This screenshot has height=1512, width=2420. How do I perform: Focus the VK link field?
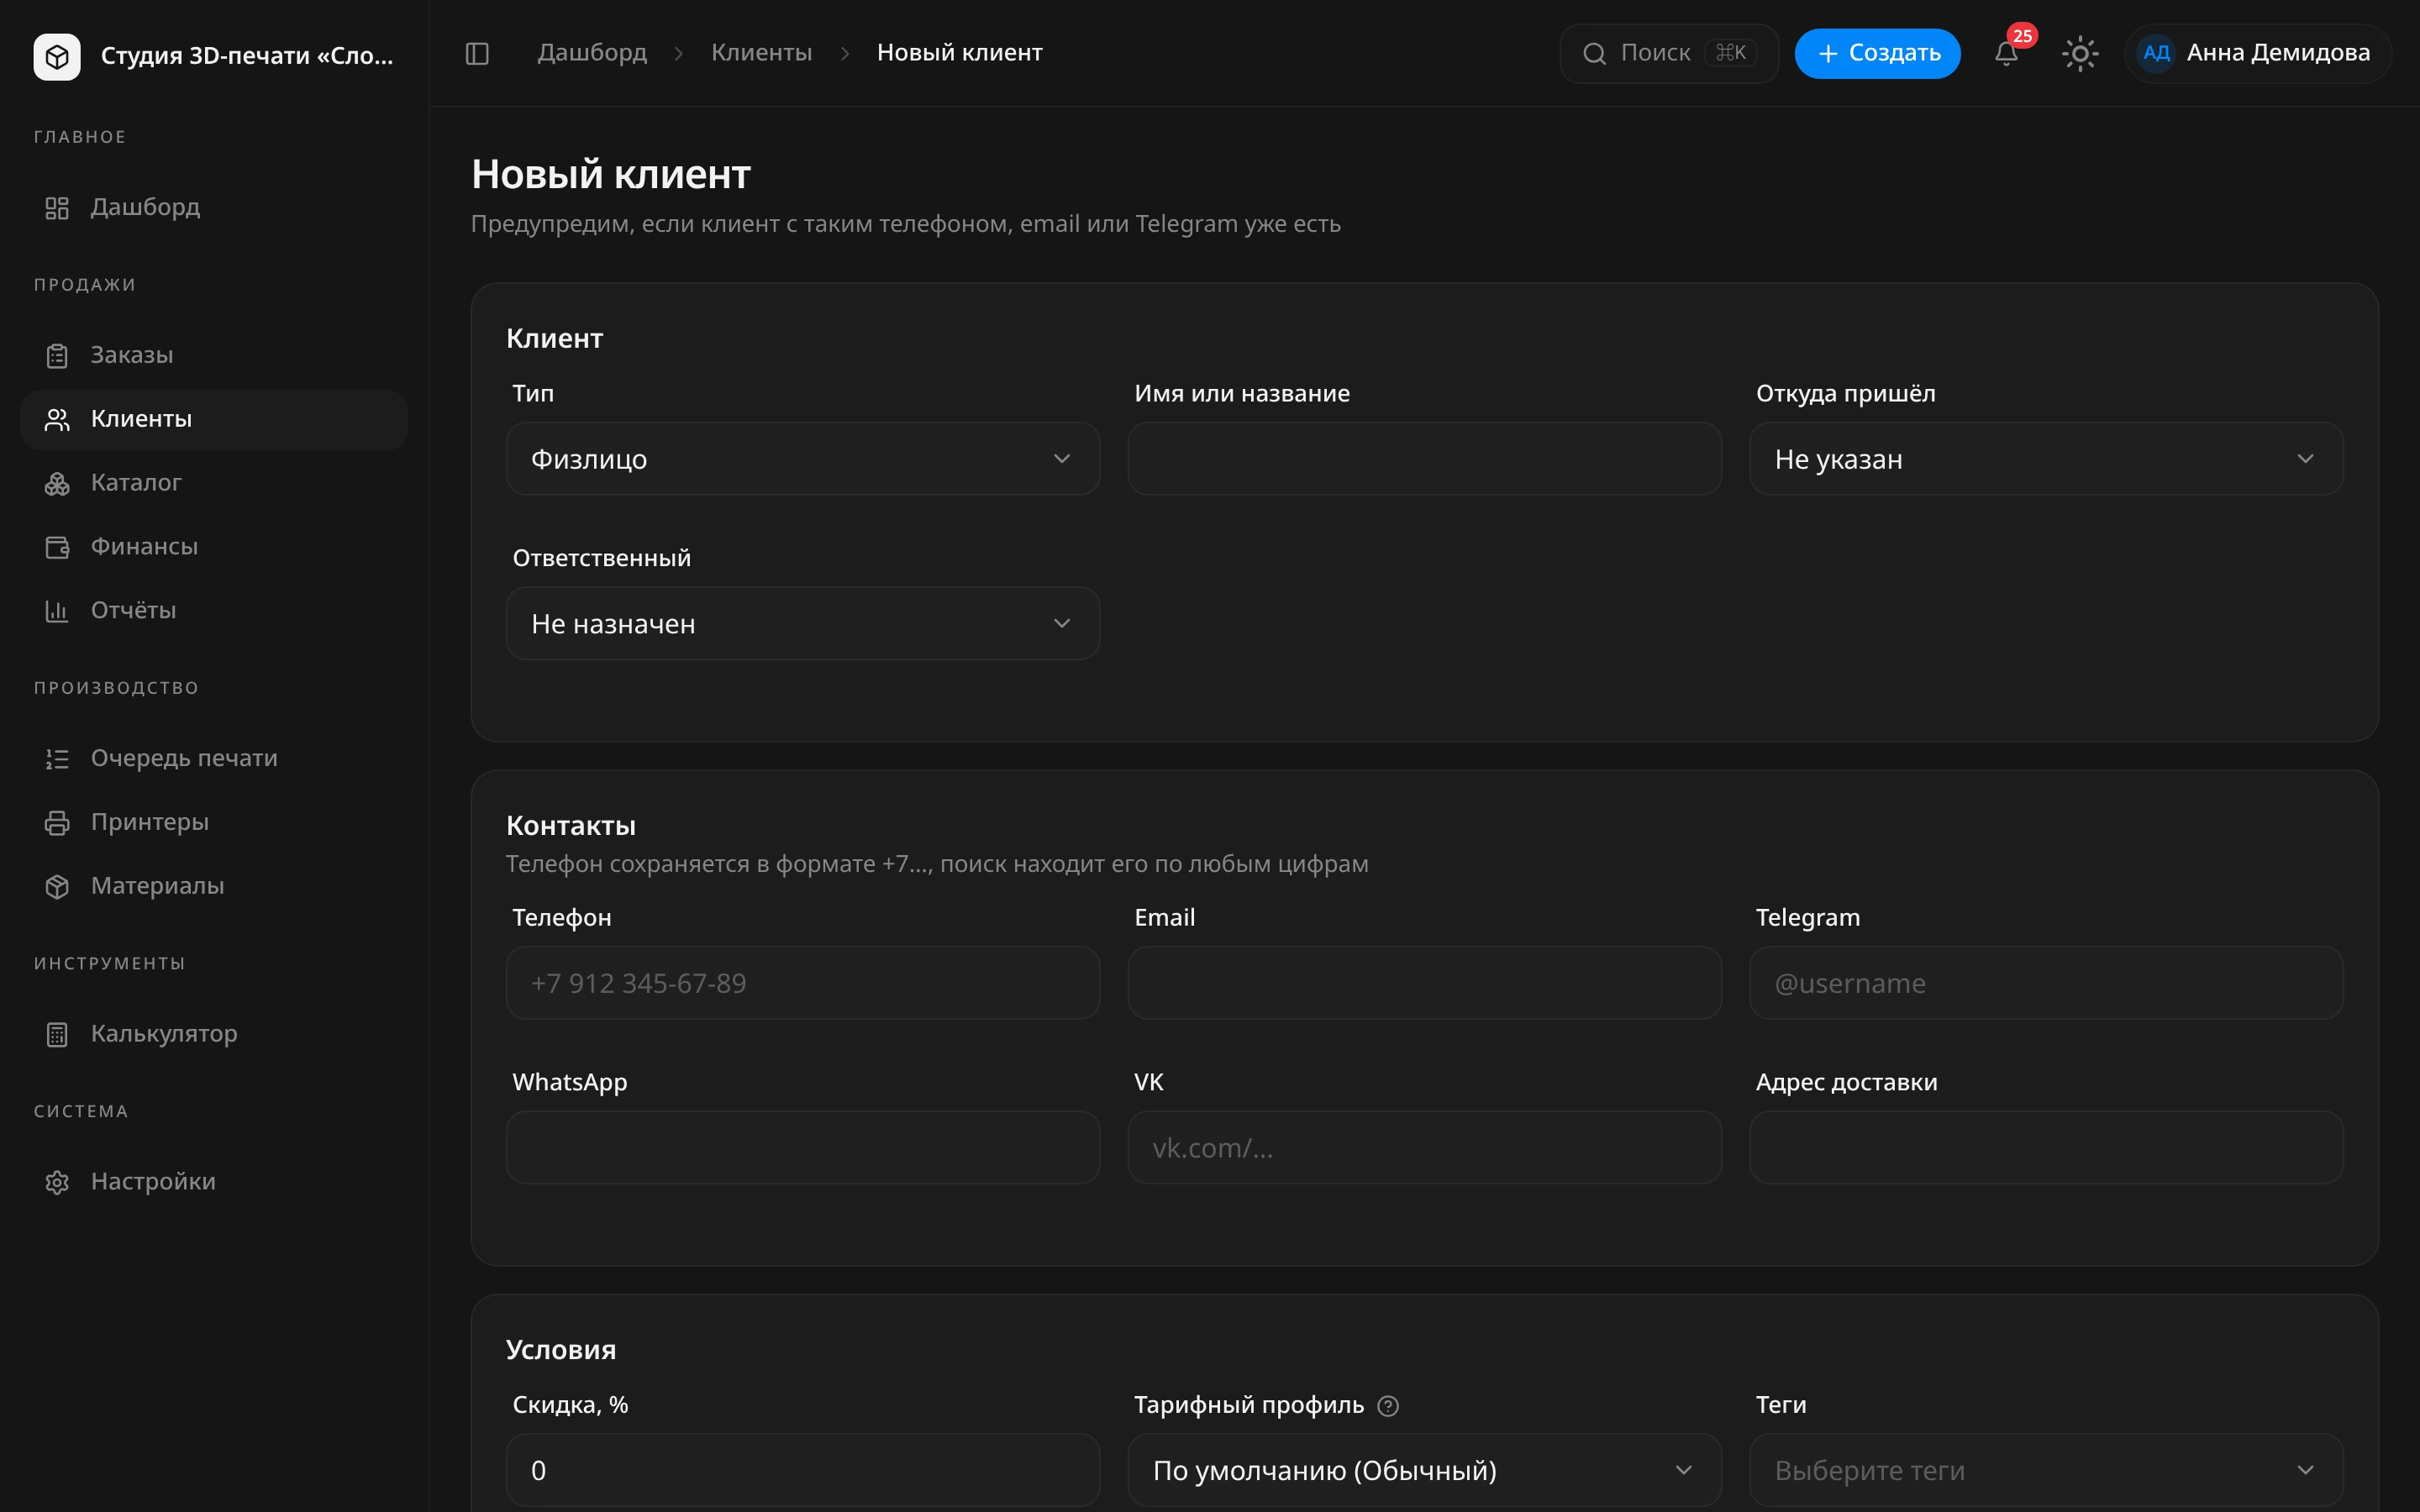pyautogui.click(x=1424, y=1147)
